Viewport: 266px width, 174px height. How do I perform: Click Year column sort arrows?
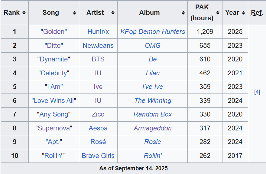[243, 13]
